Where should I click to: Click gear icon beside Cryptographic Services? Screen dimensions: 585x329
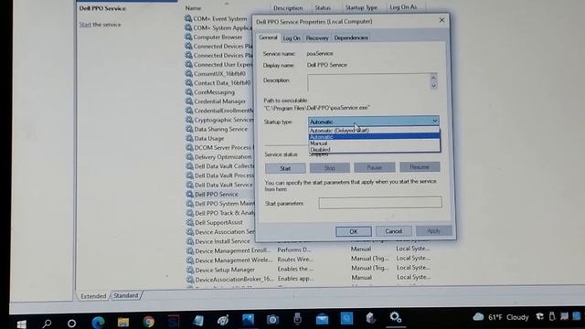(190, 120)
